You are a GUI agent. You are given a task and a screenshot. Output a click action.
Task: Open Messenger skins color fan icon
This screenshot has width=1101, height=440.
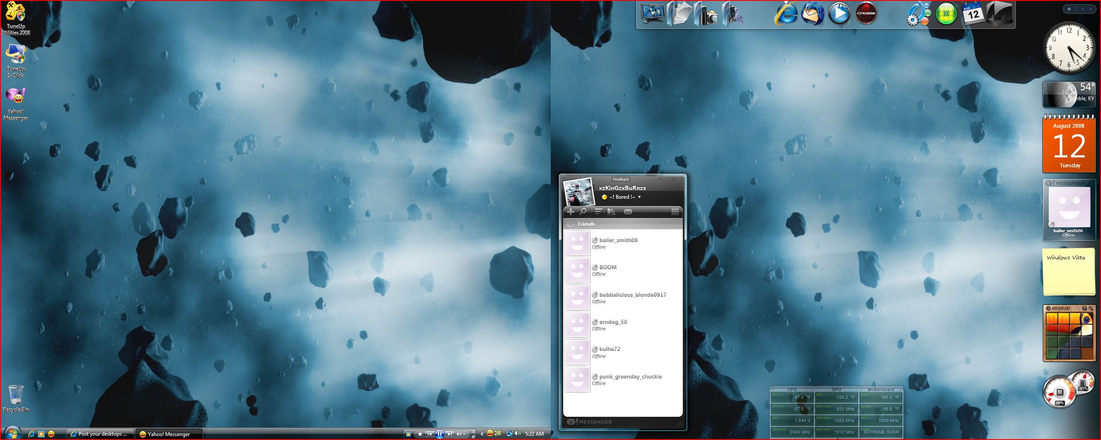611,212
